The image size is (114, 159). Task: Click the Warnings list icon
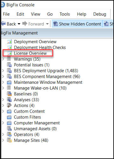click(x=9, y=59)
